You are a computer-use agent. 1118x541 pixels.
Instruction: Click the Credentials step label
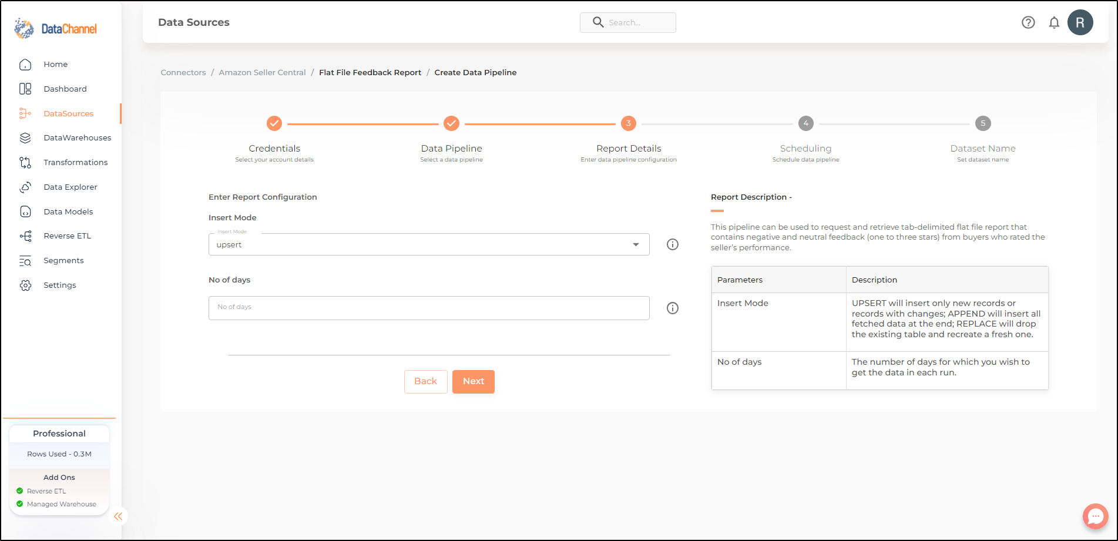pos(274,149)
